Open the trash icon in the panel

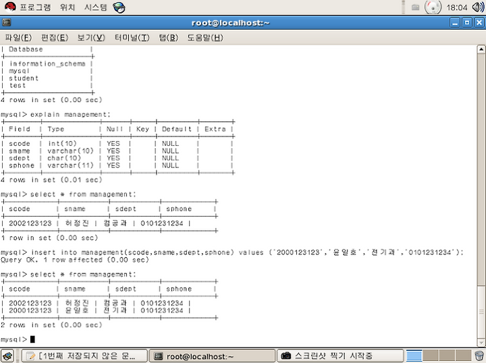point(479,356)
